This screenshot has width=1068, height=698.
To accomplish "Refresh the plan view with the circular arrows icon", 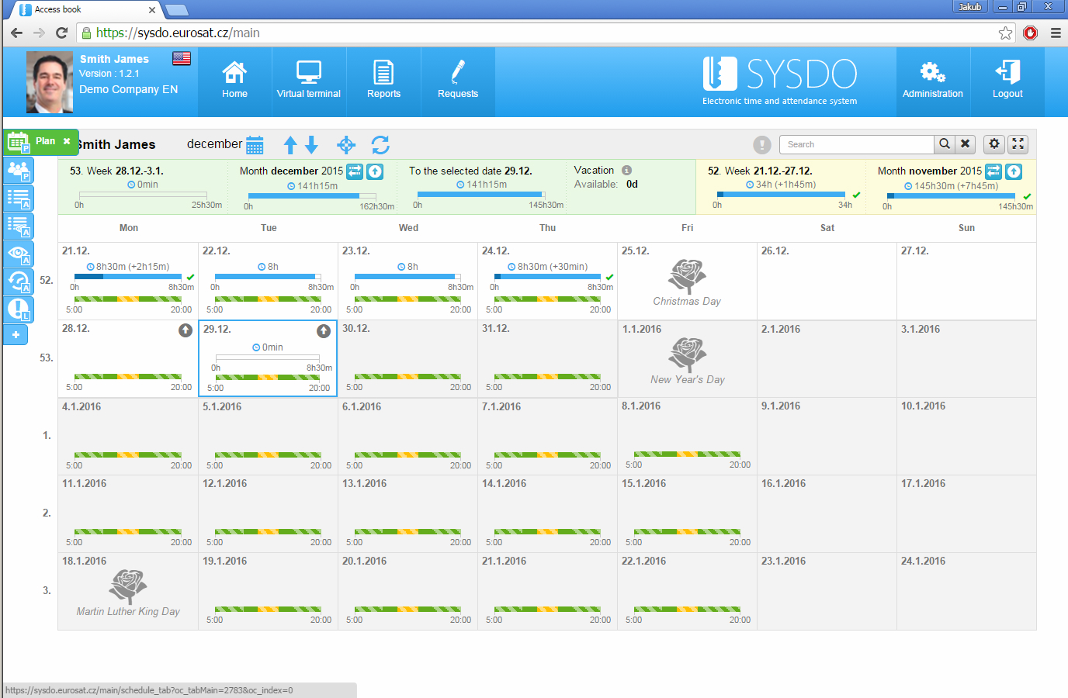I will coord(380,144).
